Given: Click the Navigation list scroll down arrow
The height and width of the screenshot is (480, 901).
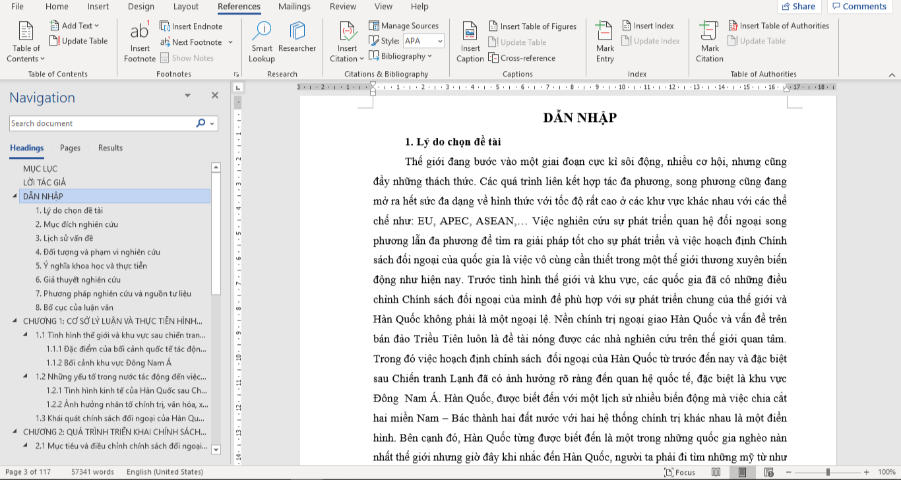Looking at the screenshot, I should [x=216, y=450].
